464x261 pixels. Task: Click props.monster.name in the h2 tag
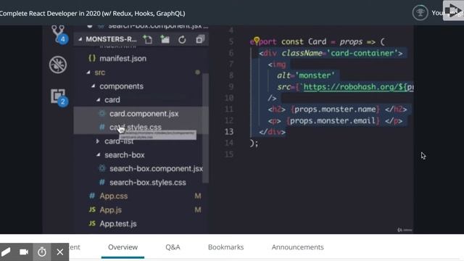335,109
